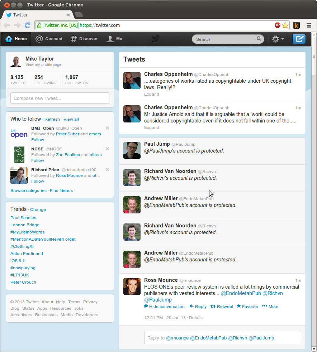
Task: Click Ross Mounce's avatar
Action: pos(132,286)
